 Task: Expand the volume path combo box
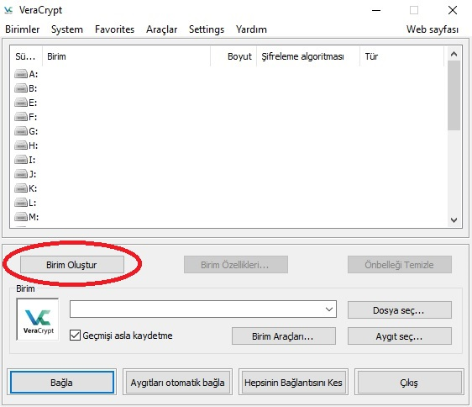329,309
